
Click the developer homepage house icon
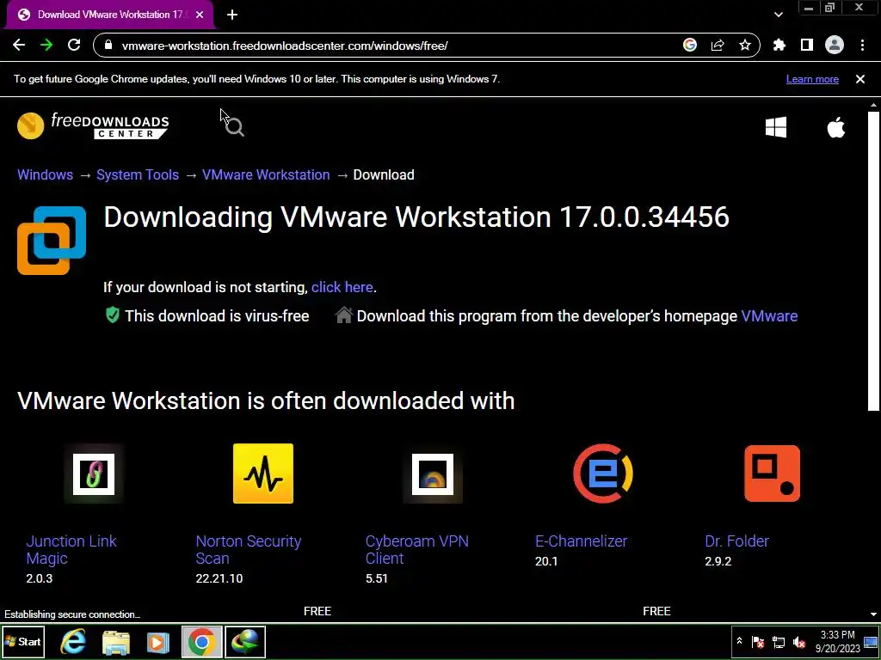[344, 315]
